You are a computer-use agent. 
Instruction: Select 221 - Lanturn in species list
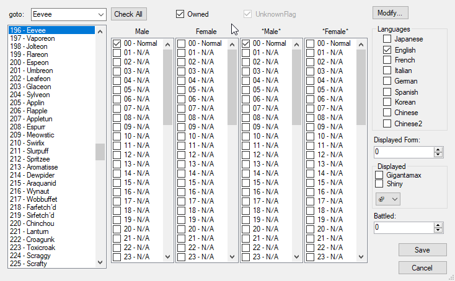(x=51, y=231)
